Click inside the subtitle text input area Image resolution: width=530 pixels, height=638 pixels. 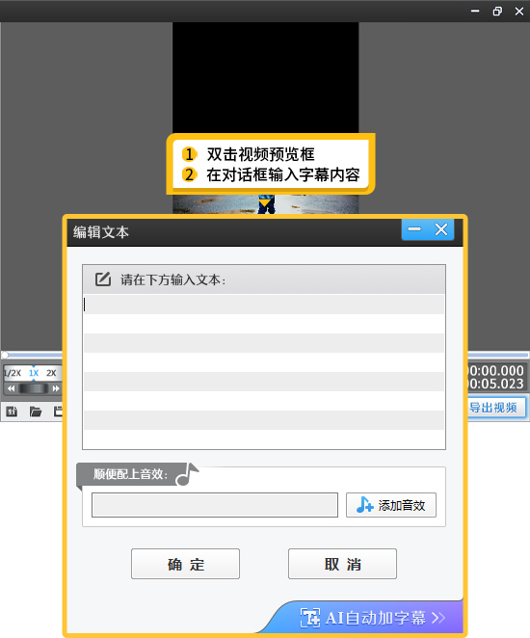point(264,371)
